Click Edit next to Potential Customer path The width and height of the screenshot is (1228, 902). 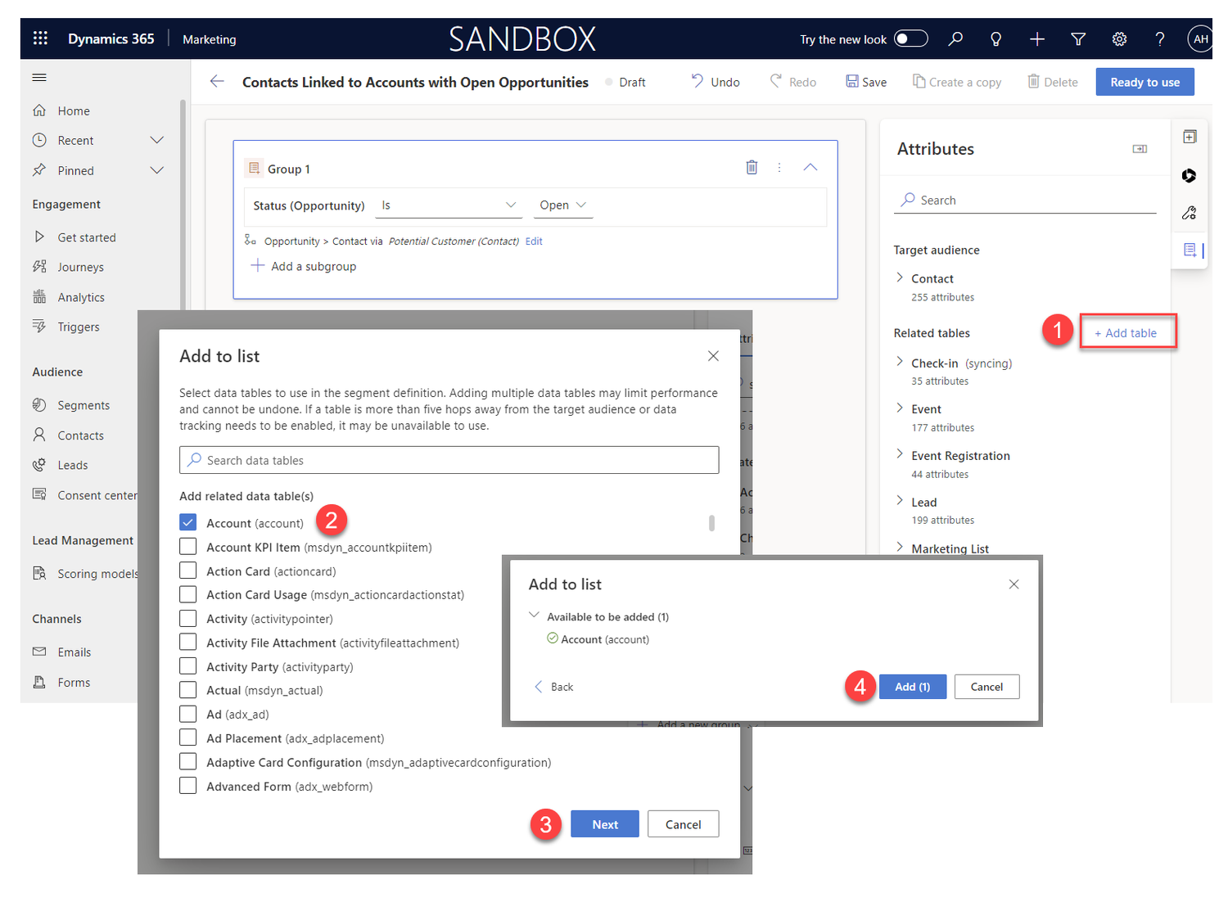click(x=533, y=241)
